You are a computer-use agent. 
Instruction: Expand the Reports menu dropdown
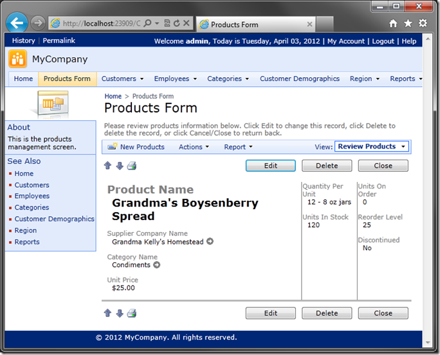pyautogui.click(x=420, y=79)
